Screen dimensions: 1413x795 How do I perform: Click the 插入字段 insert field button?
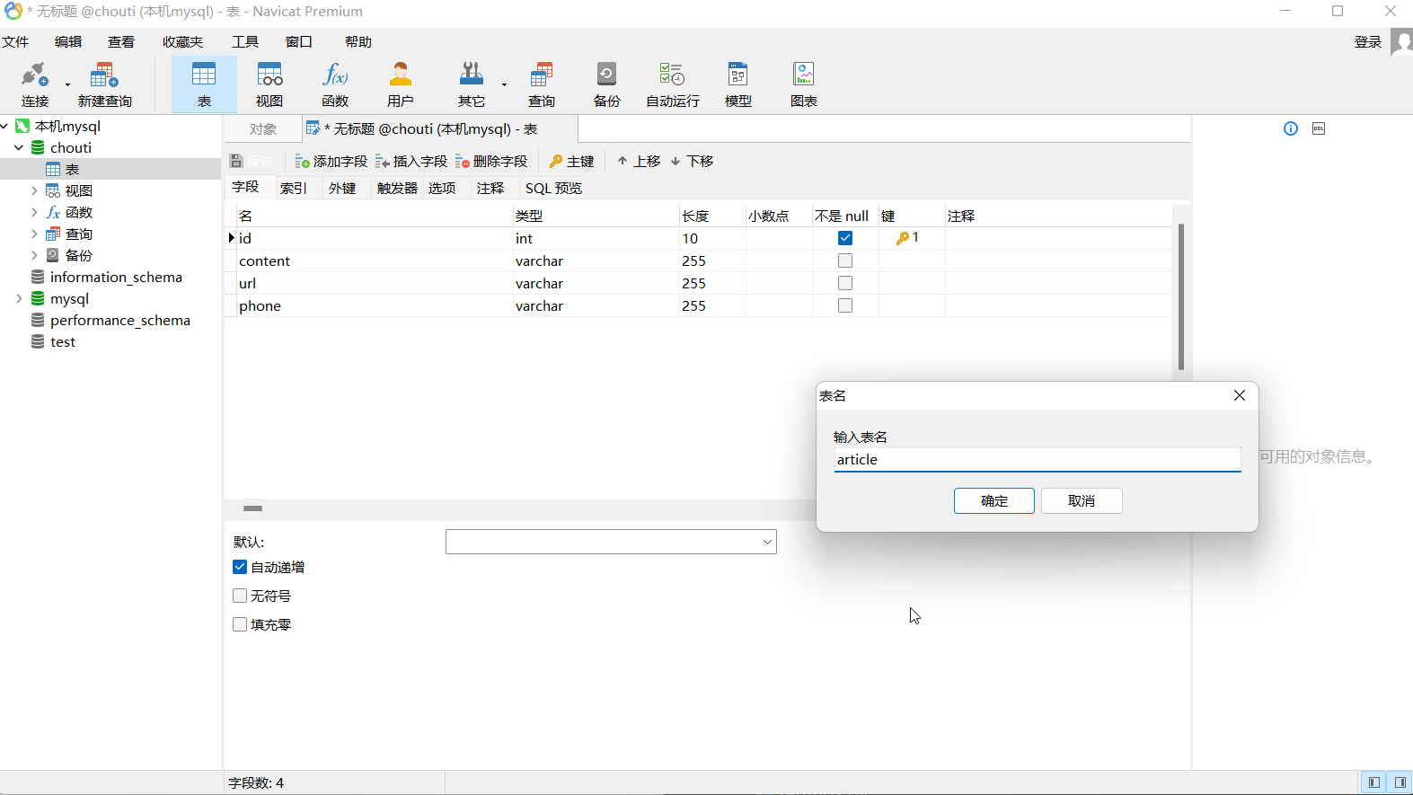[x=411, y=161]
